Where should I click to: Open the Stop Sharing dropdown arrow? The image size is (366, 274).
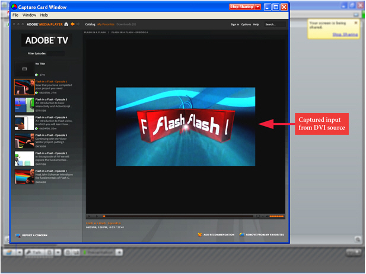tap(258, 7)
